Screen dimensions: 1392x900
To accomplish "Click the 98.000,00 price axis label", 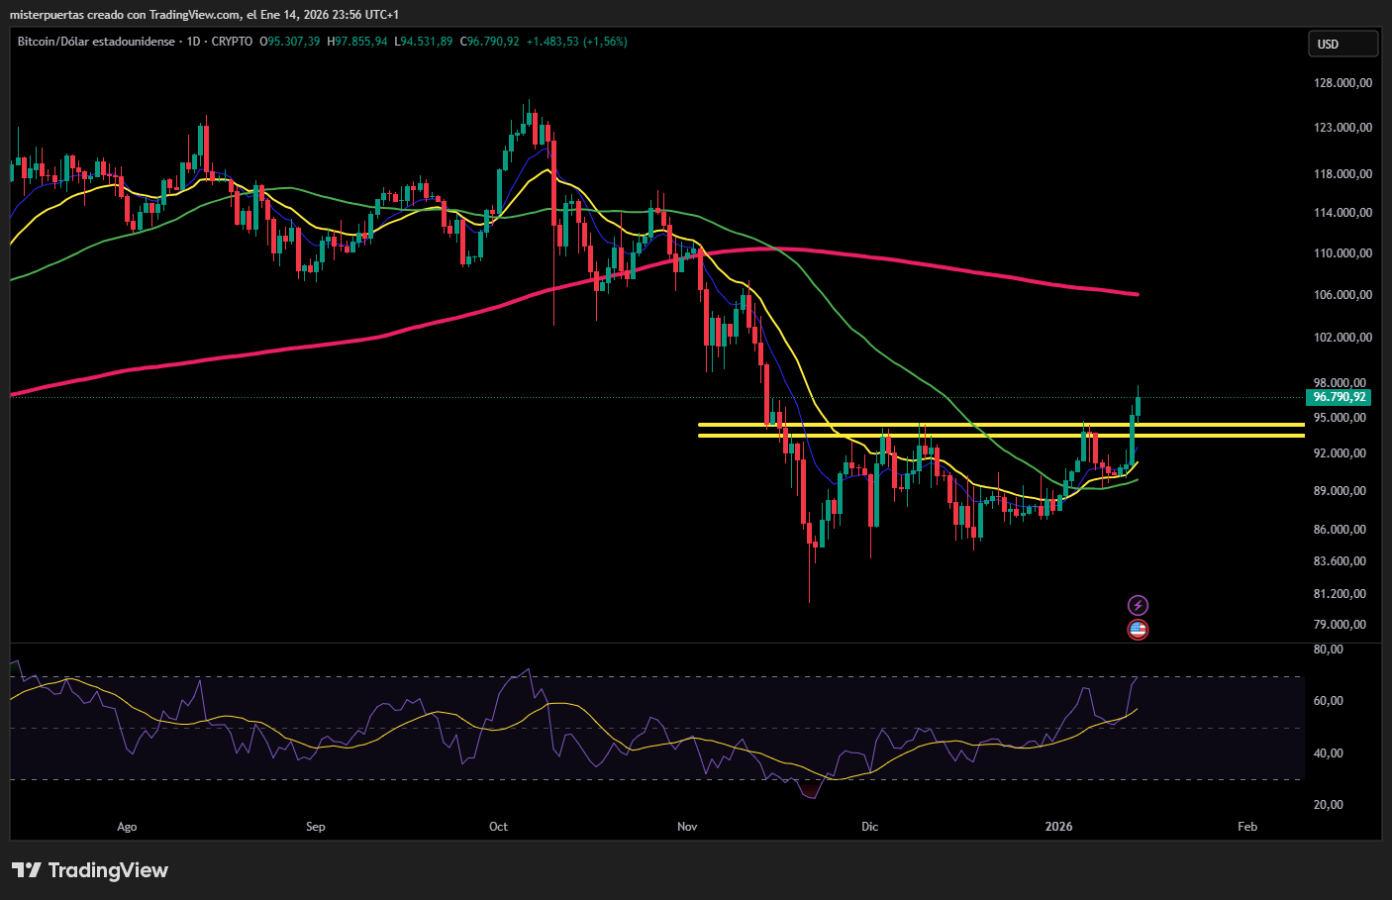I will click(x=1340, y=382).
